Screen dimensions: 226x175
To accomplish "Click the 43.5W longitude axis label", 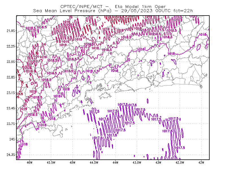I will pos(137,163).
